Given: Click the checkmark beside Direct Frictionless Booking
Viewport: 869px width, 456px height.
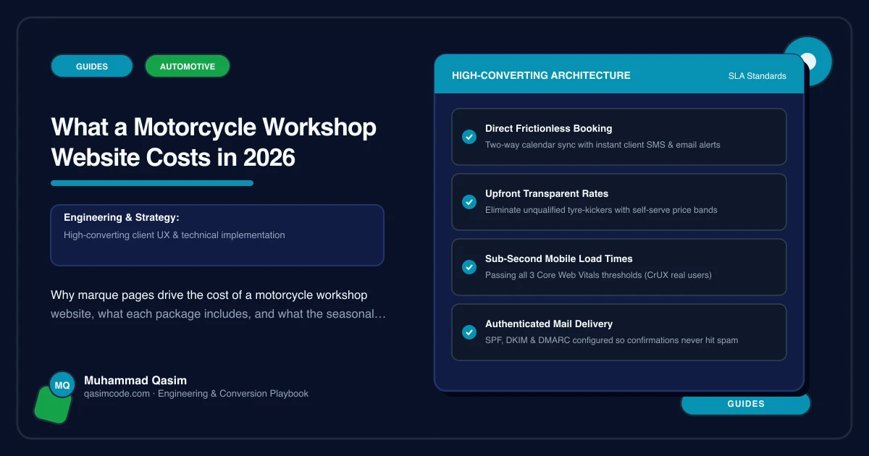Looking at the screenshot, I should (x=469, y=137).
